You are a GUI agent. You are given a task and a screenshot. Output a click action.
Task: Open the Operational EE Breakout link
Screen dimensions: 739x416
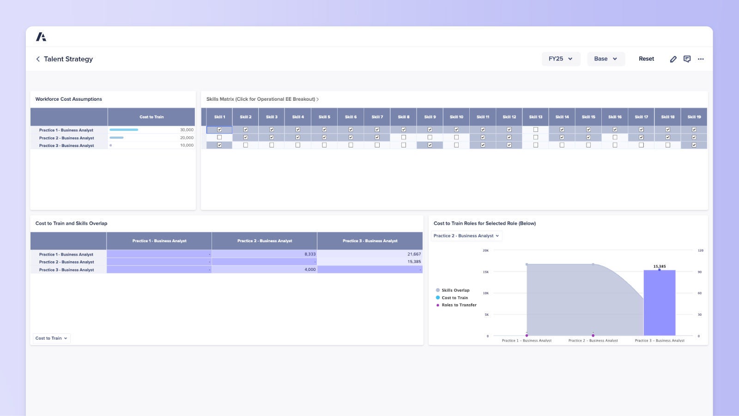point(262,99)
